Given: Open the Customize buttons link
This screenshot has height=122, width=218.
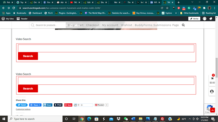Looking at the screenshot, I should click(x=23, y=109).
